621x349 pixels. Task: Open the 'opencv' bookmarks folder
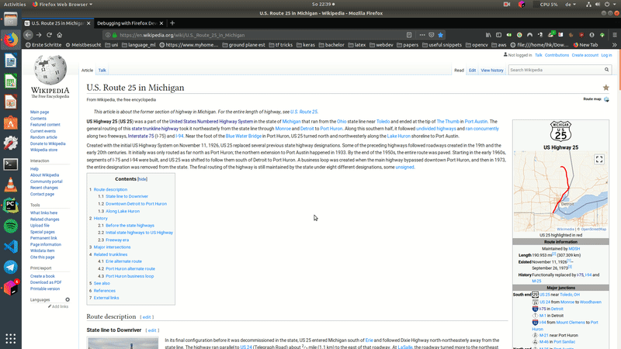[477, 45]
